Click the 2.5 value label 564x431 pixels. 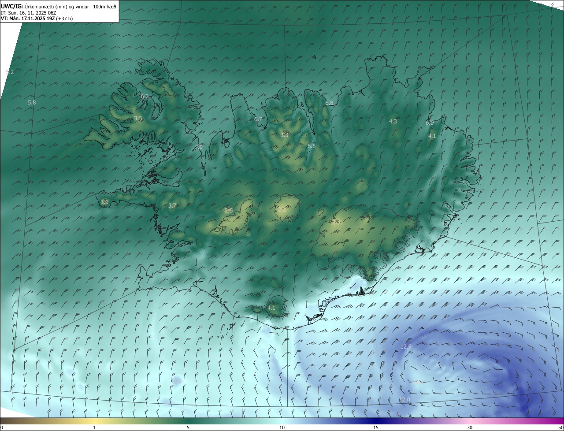pos(229,210)
